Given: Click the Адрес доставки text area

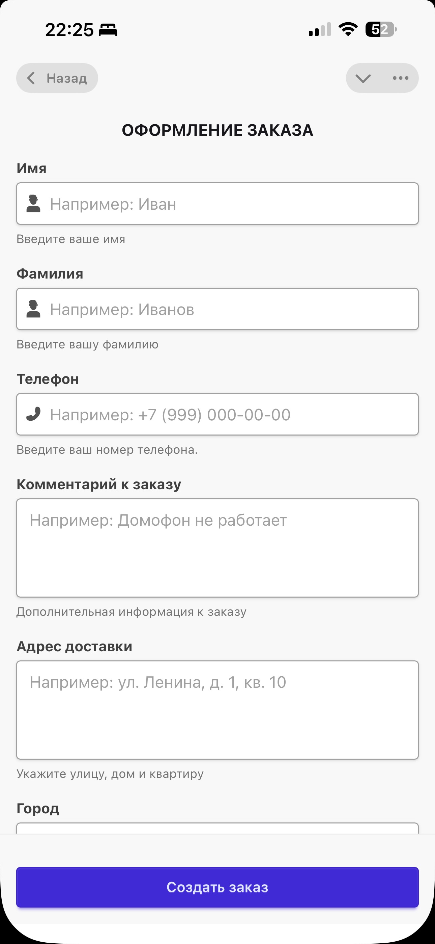Looking at the screenshot, I should click(217, 710).
